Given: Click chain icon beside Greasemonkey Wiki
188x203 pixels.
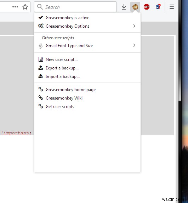Looking at the screenshot, I should [x=41, y=98].
